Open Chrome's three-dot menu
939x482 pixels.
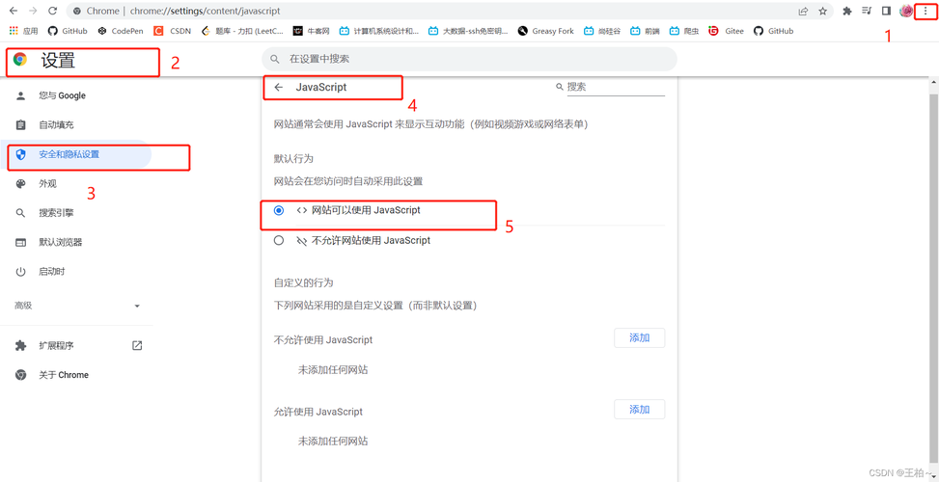pos(925,11)
